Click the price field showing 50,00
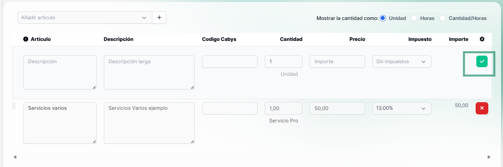 [x=337, y=108]
